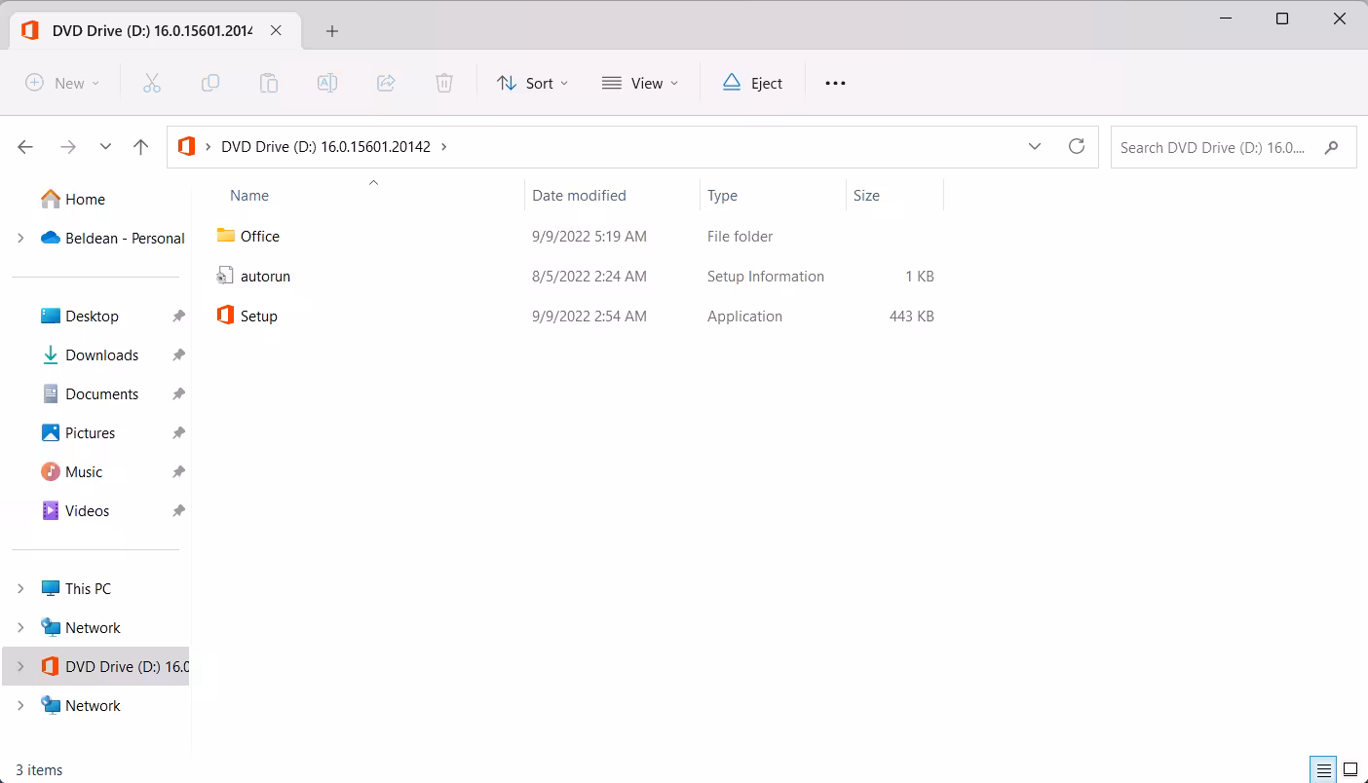Image resolution: width=1368 pixels, height=783 pixels.
Task: Click DVD Drive (D:) breadcrumb in address bar
Action: (325, 147)
